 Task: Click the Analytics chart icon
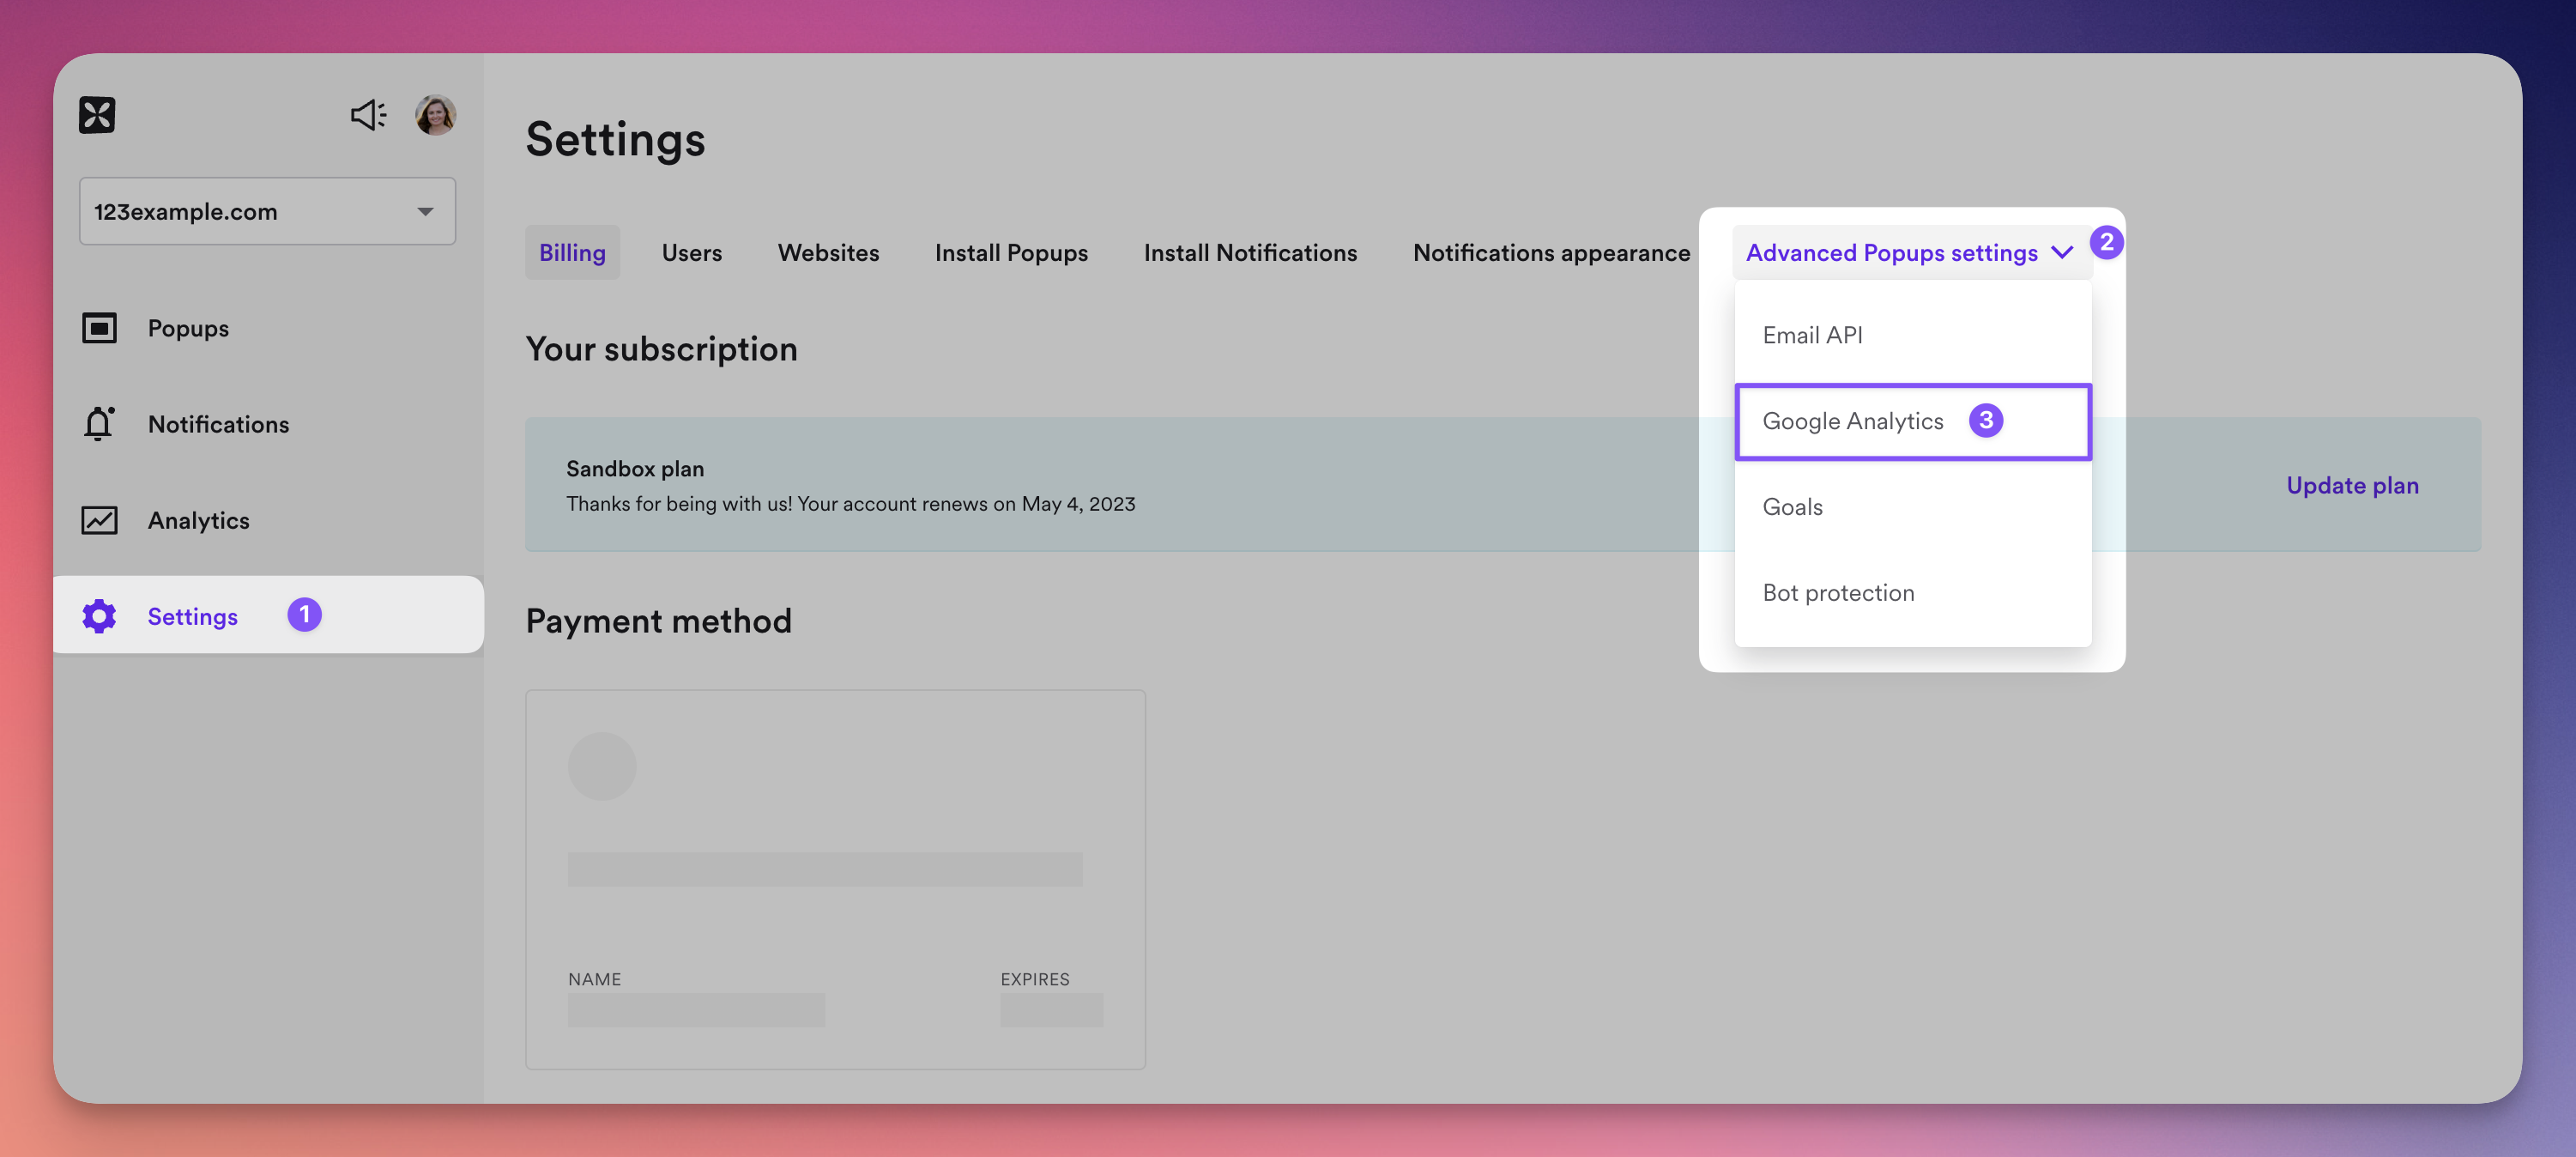coord(99,520)
